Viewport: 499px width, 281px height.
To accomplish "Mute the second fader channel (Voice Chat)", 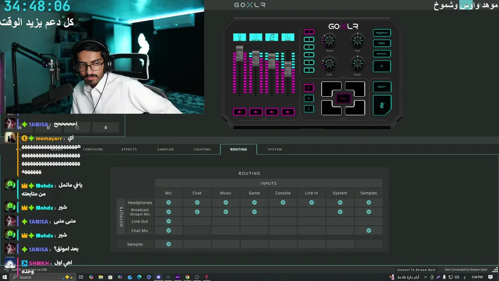I will (256, 112).
